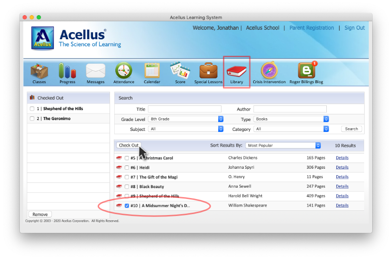Select checked-out book 2 The Geronimo checkbox

pyautogui.click(x=32, y=119)
